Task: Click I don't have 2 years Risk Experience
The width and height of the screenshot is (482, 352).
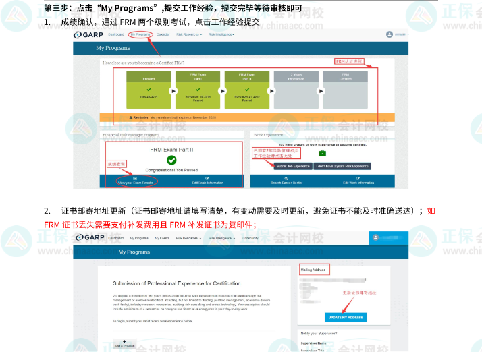Action: pos(342,166)
